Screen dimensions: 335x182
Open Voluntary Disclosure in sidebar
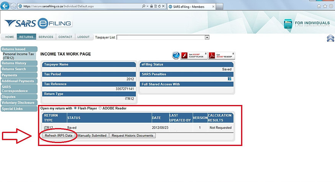(19, 103)
